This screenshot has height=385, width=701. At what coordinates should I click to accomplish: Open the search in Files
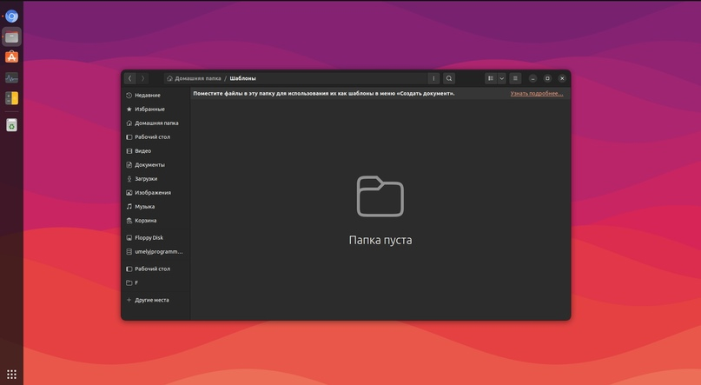coord(449,78)
